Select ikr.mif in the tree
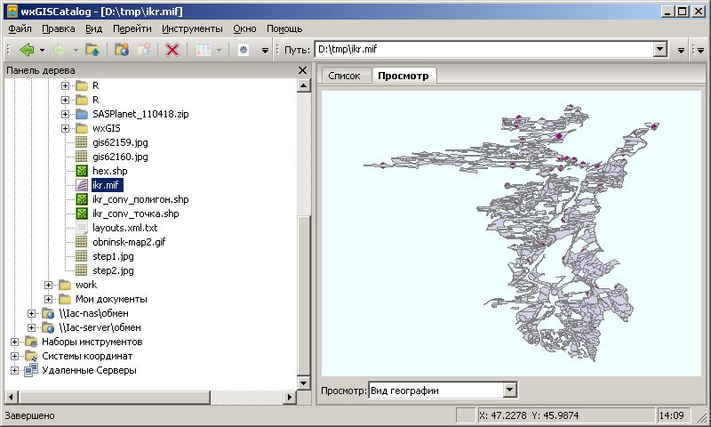The image size is (711, 427). pyautogui.click(x=106, y=185)
